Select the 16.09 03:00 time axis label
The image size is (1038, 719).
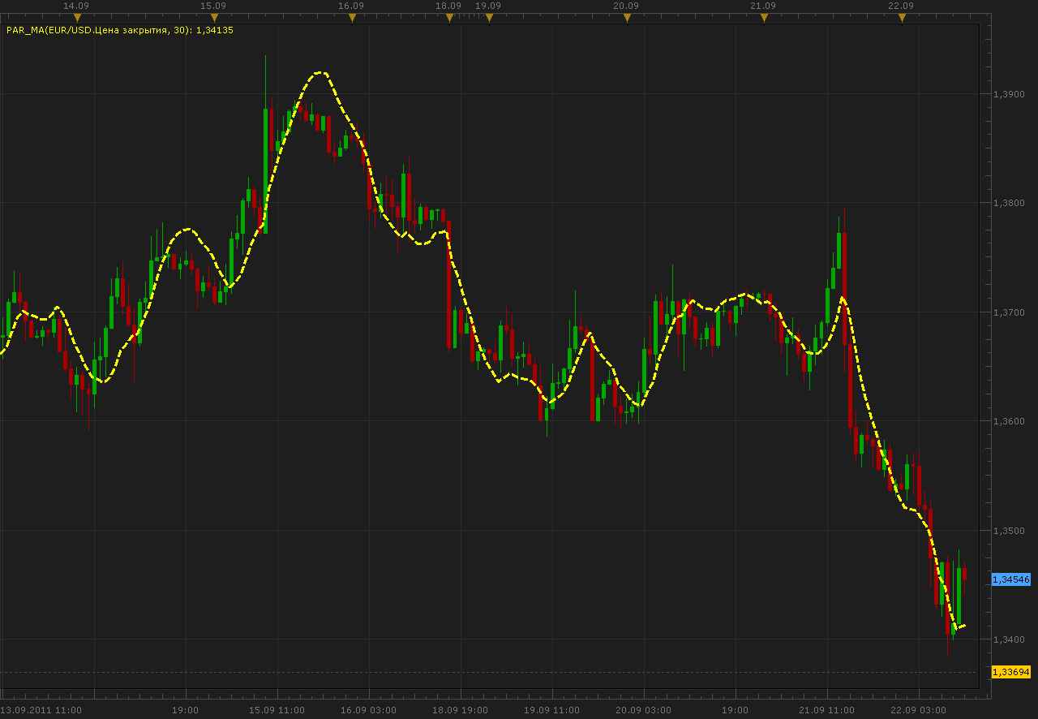tap(369, 710)
